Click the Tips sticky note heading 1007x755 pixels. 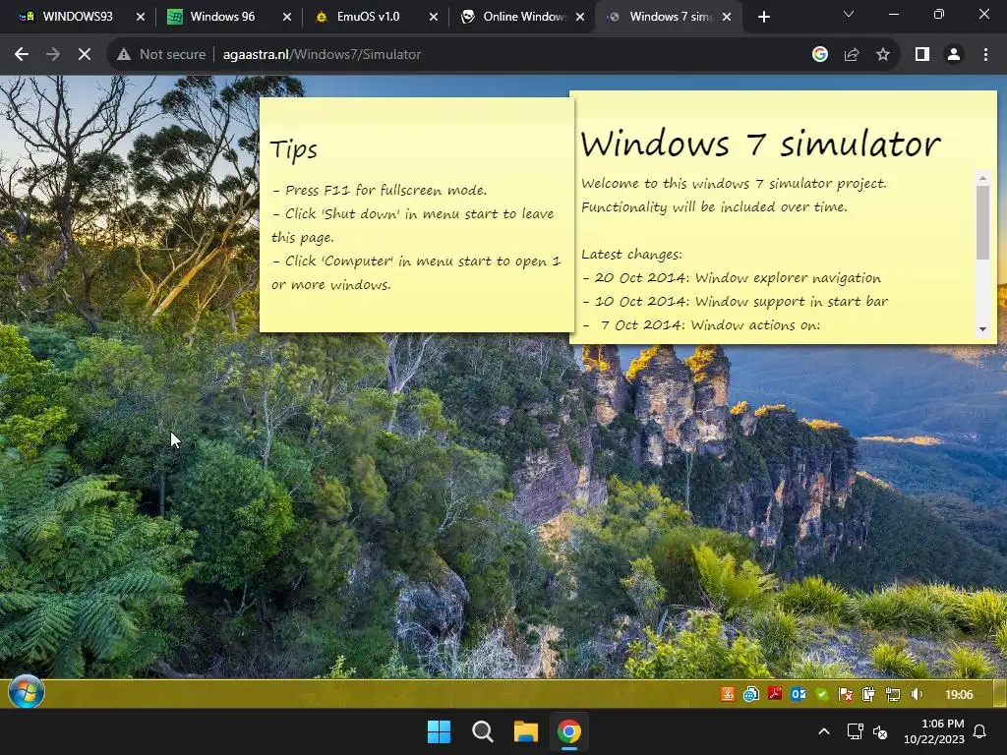[293, 149]
